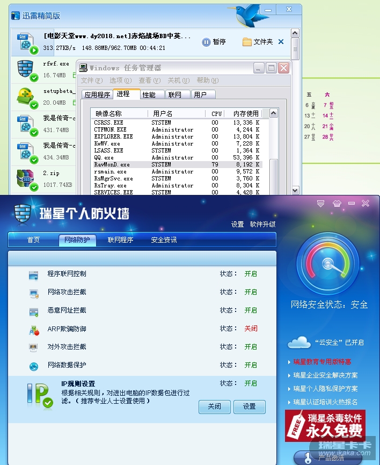Open the 安全资讯 tab
This screenshot has height=465, width=380.
click(x=164, y=240)
